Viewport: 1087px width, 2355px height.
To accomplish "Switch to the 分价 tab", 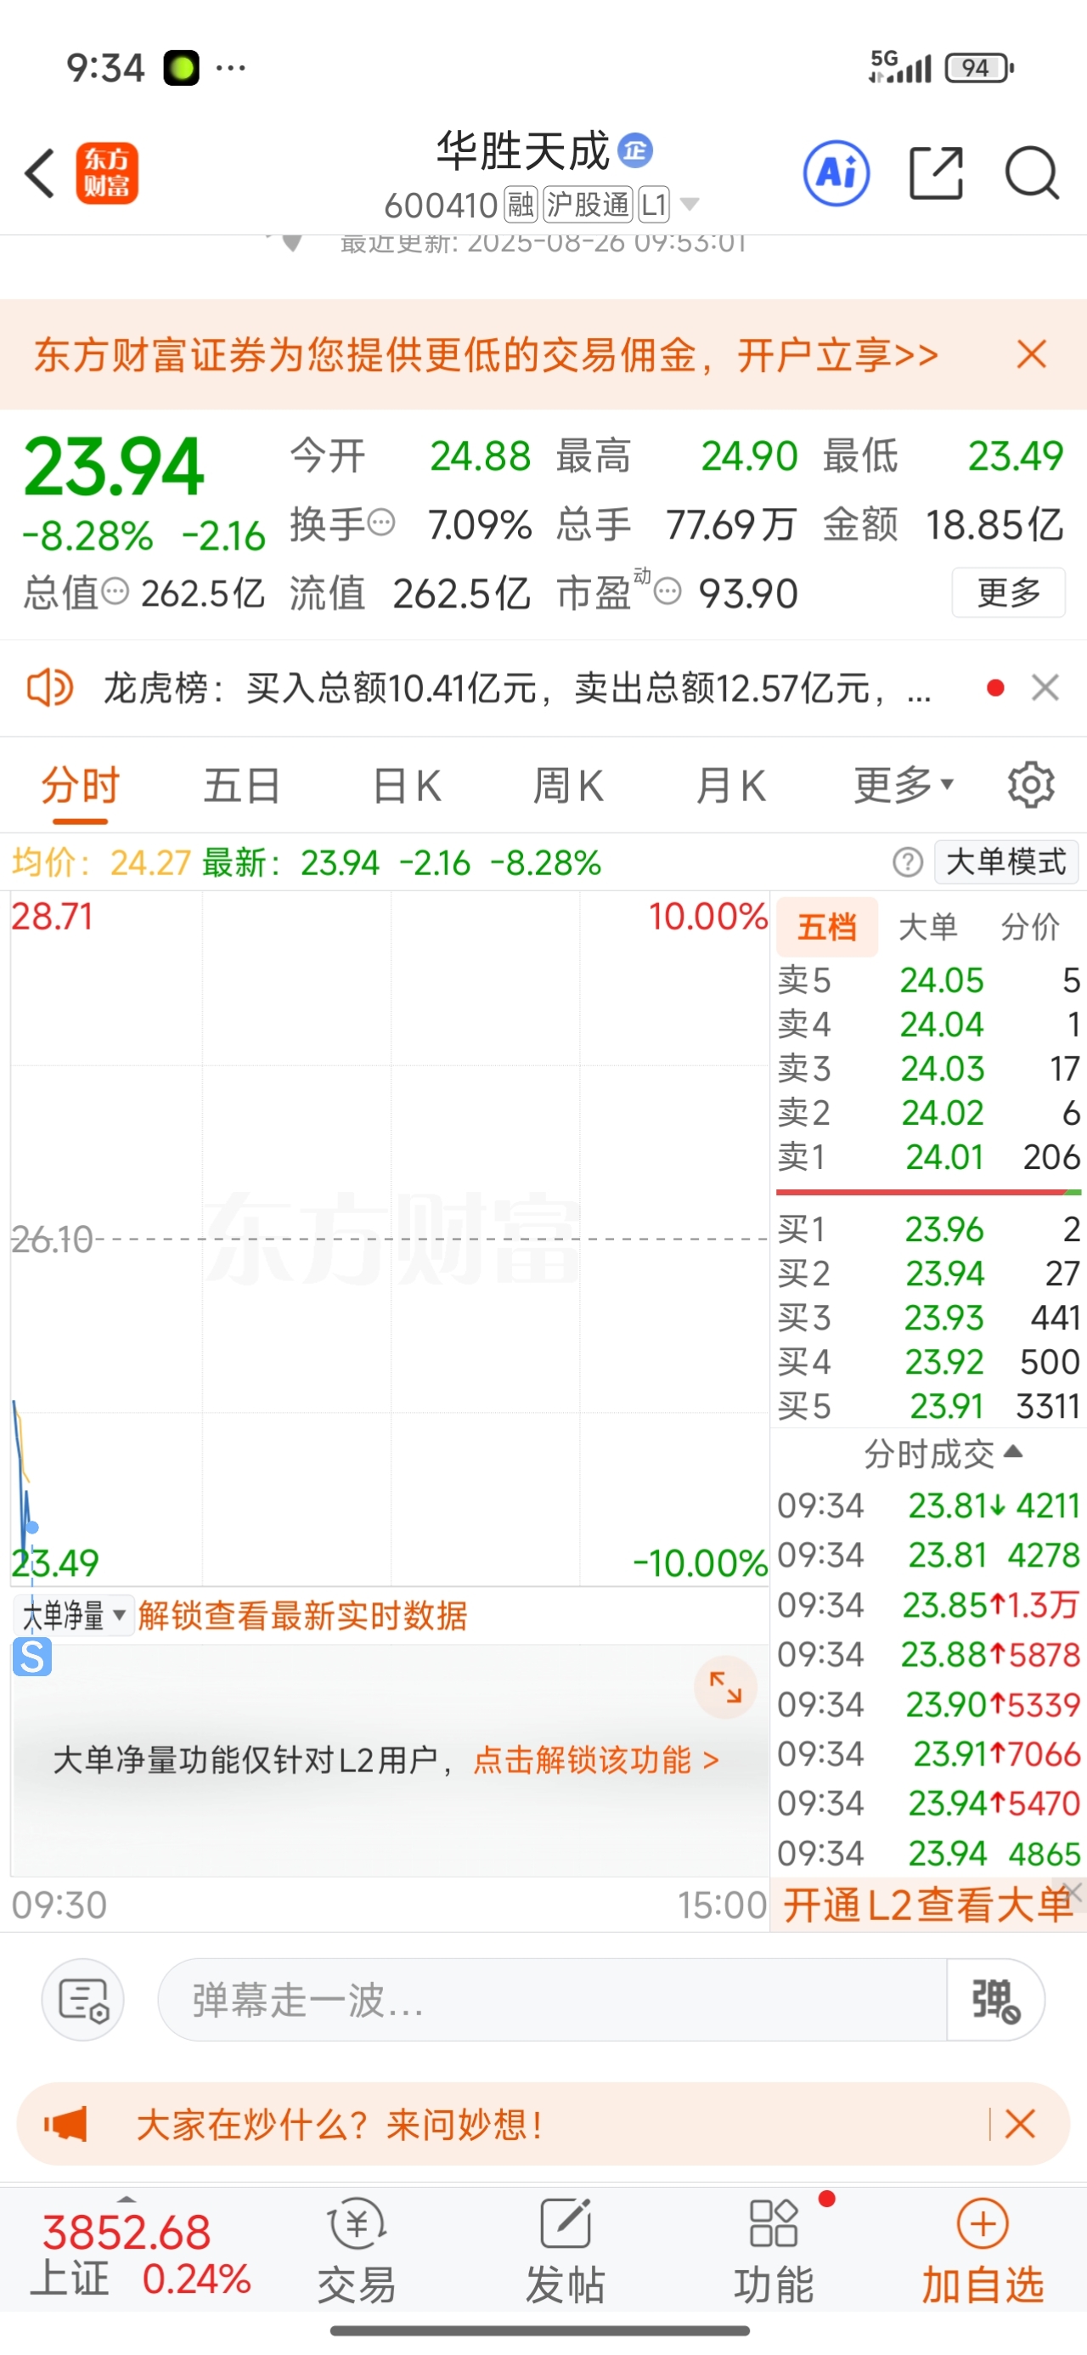I will coord(1030,927).
